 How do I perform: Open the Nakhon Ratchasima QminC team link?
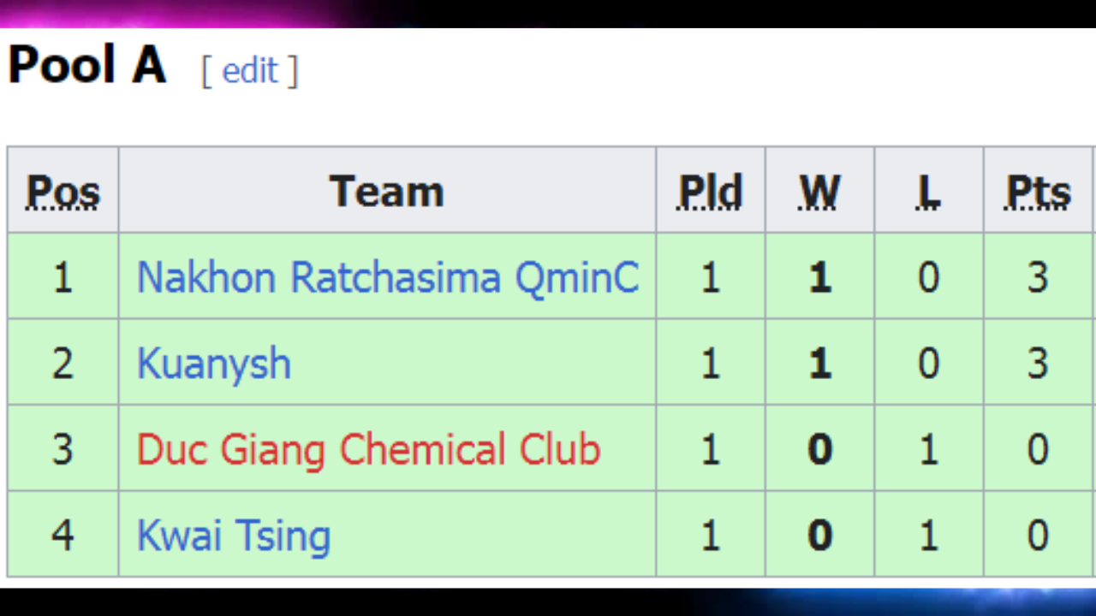coord(388,277)
